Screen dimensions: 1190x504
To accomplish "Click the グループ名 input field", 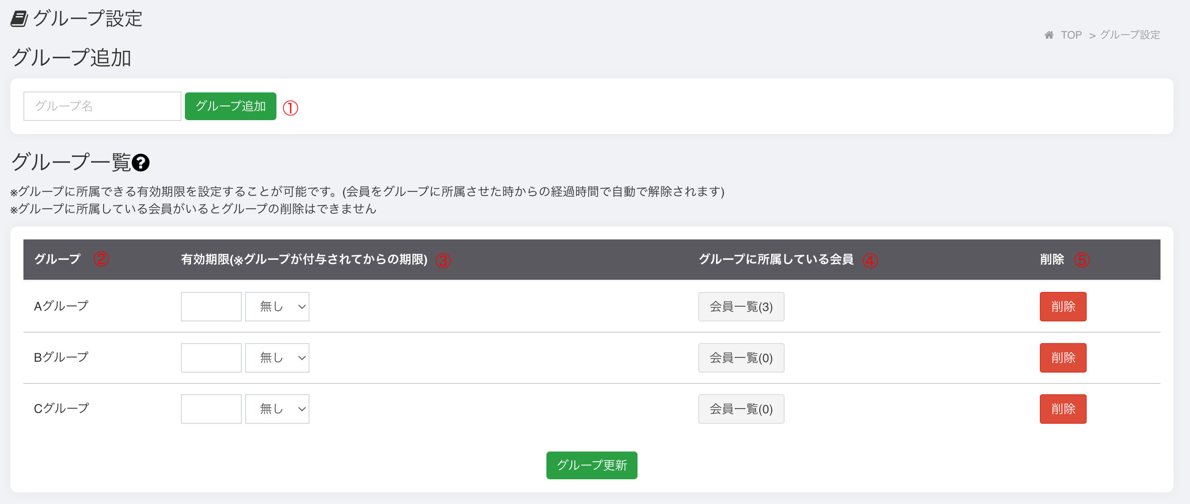I will pyautogui.click(x=102, y=106).
